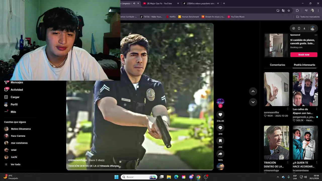Open options for ¿A QUIEN TE HACE ACORDAR card
The width and height of the screenshot is (322, 181).
(x=316, y=163)
